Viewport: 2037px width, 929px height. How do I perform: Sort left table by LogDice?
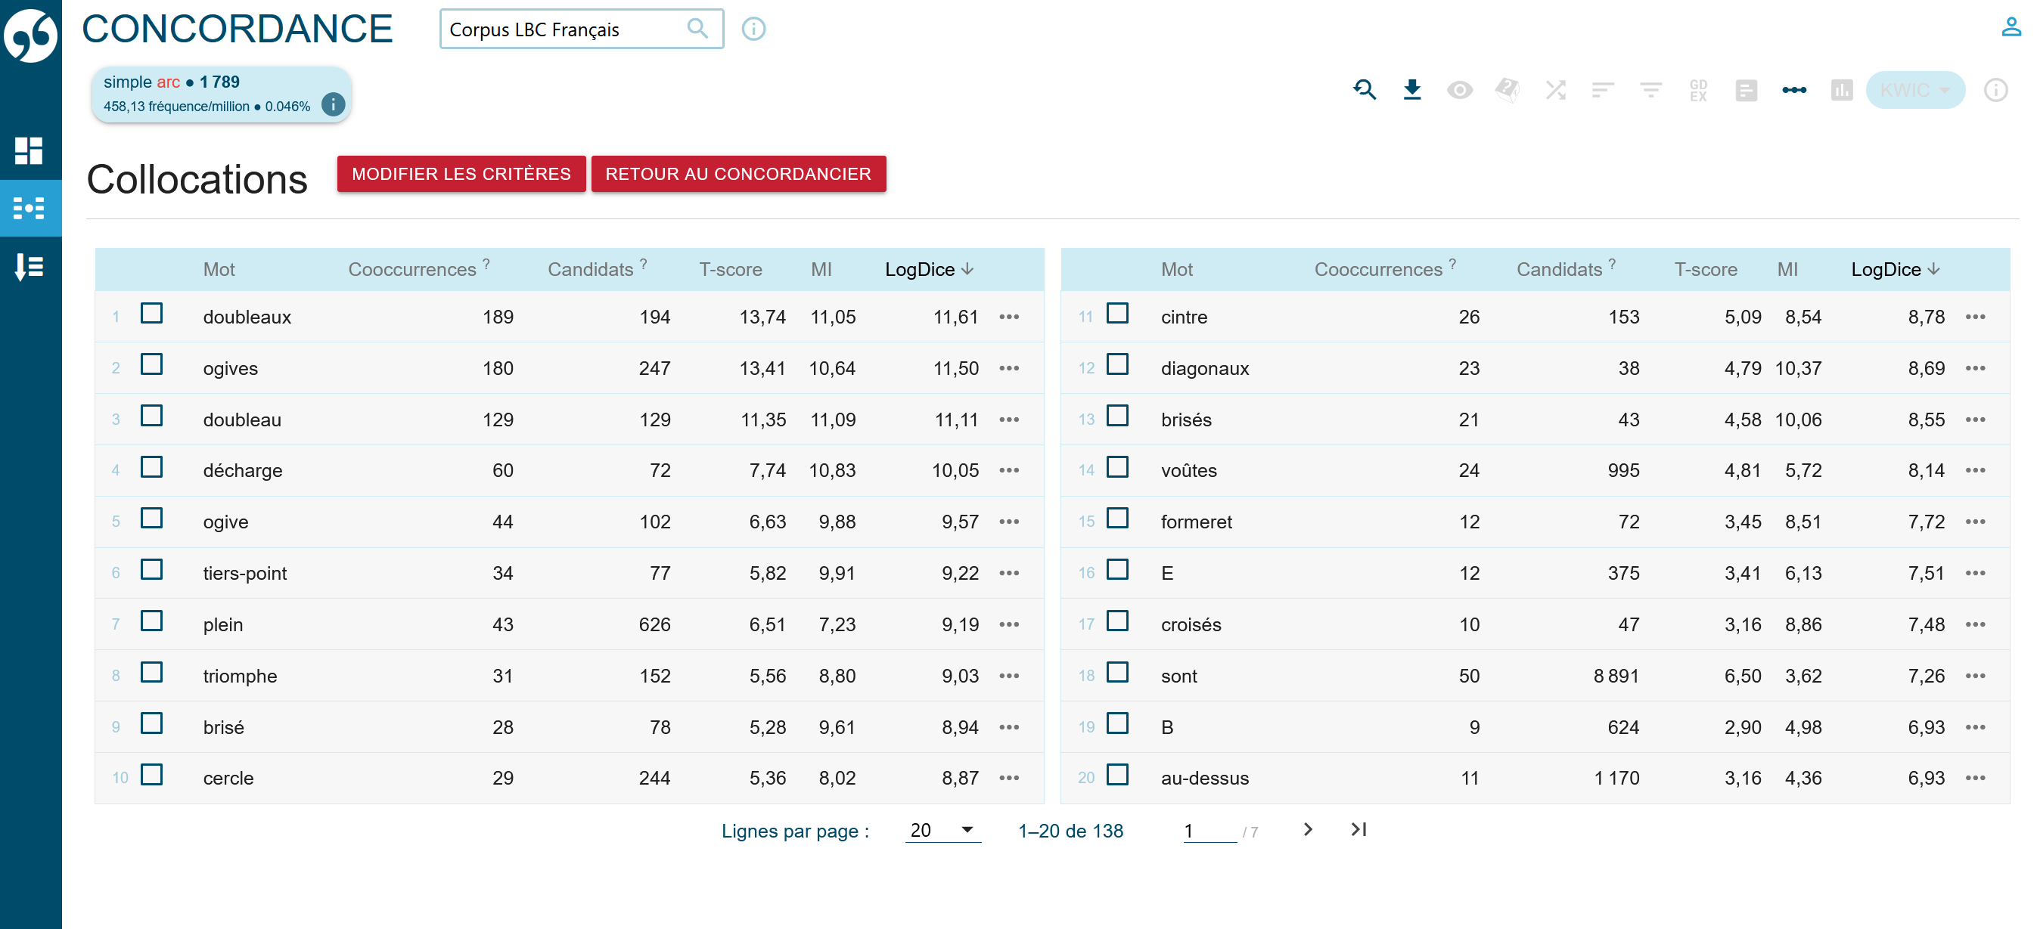(929, 269)
